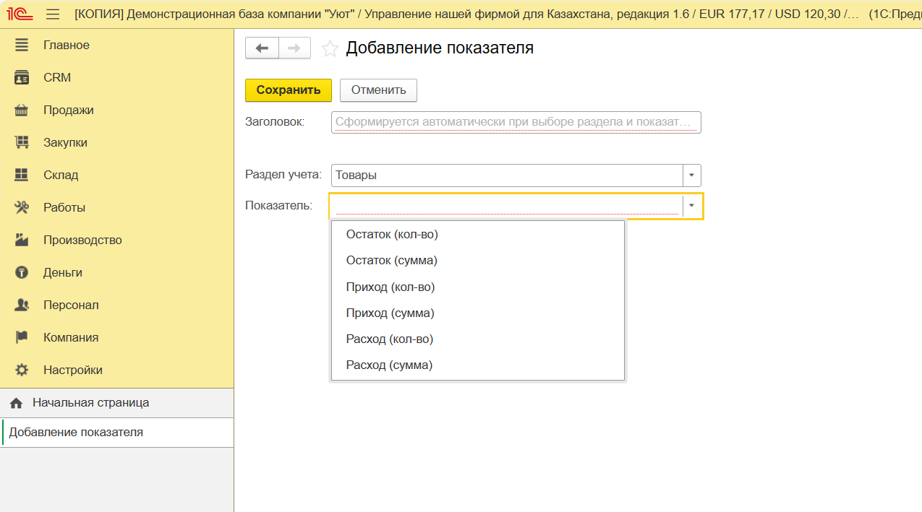Choose Приход (сумма) option
The image size is (922, 512).
[x=390, y=313]
